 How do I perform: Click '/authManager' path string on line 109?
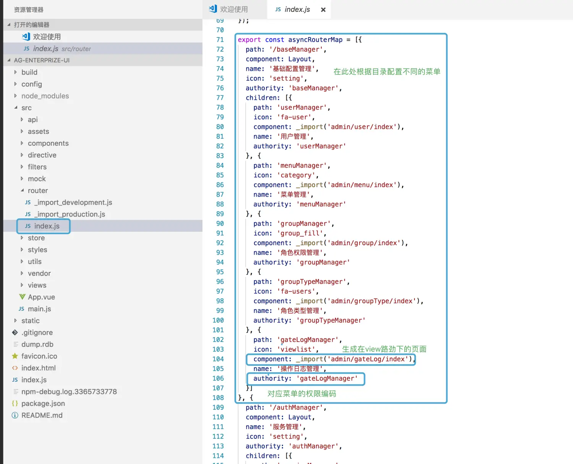[296, 407]
